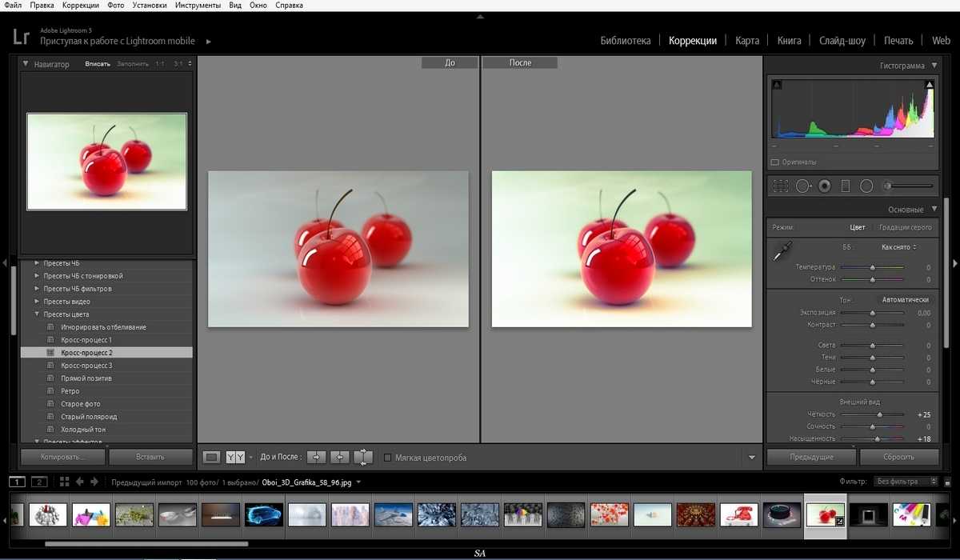
Task: Open the Коррекции menu in menu bar
Action: point(81,6)
